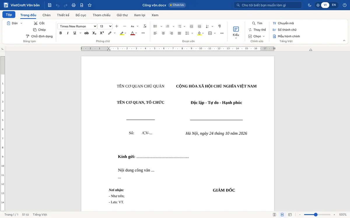Click the word count 51 từ
This screenshot has height=218, width=350.
click(25, 215)
